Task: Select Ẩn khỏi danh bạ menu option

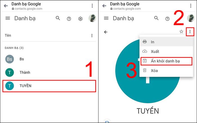Action: pyautogui.click(x=166, y=61)
